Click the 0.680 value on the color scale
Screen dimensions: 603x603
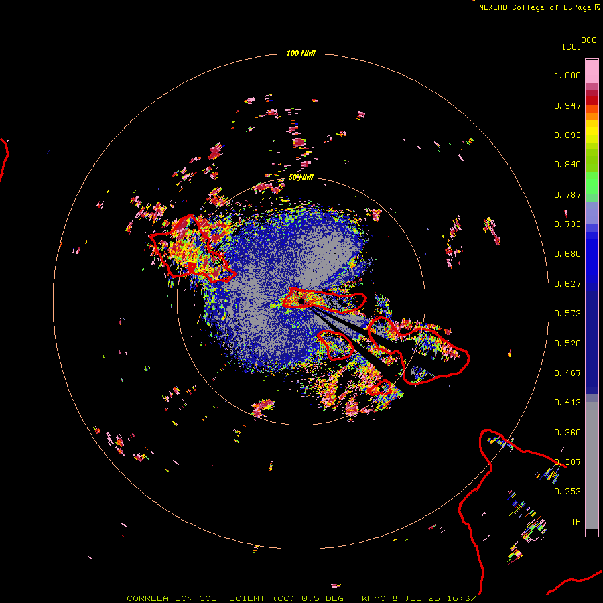567,254
